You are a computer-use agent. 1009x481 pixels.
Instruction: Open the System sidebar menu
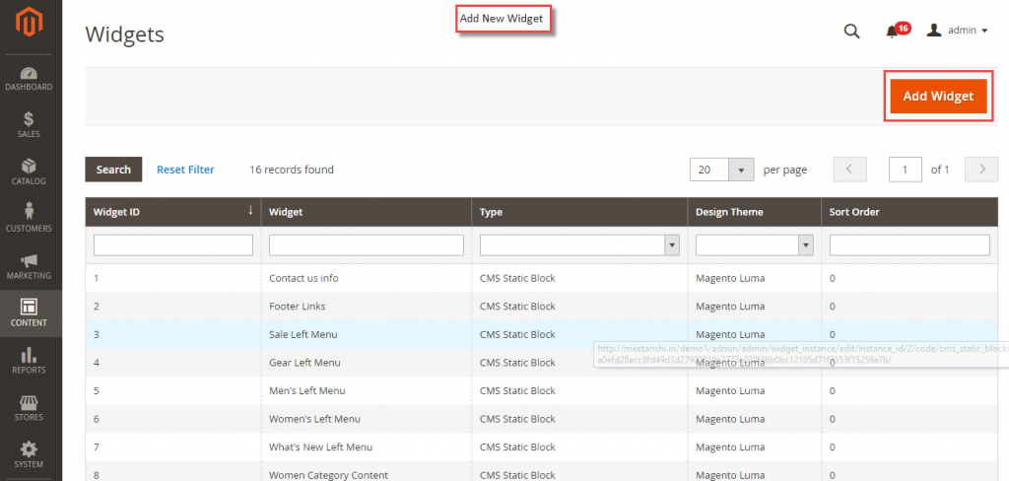tap(30, 454)
